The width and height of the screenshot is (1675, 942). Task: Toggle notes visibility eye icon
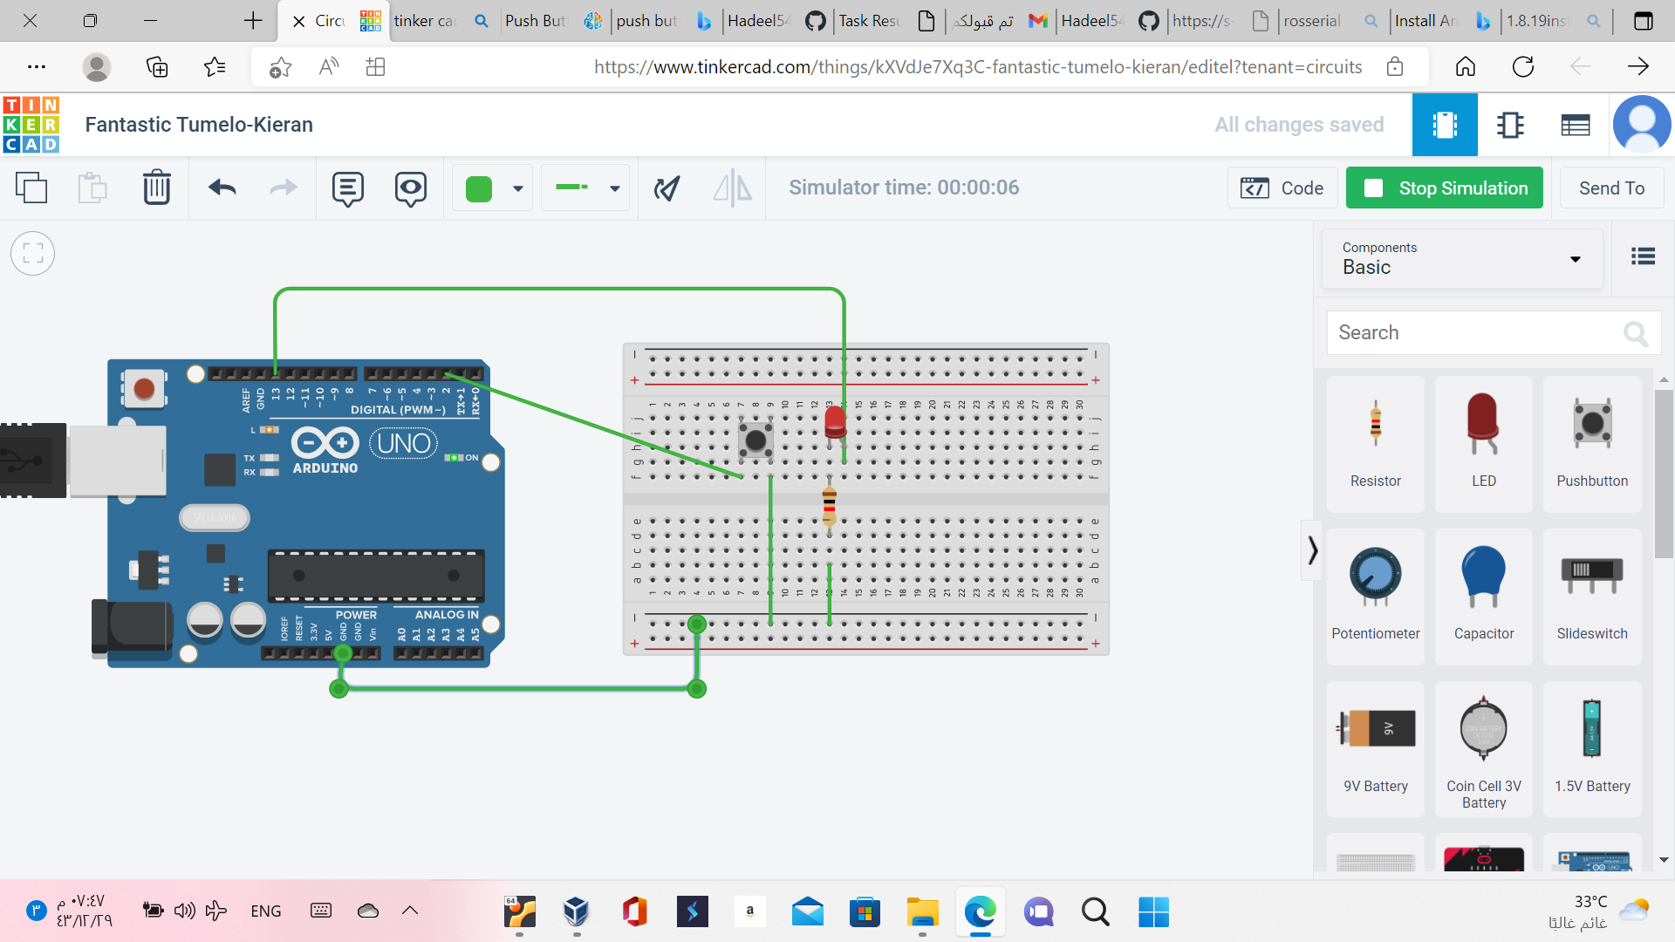[x=410, y=188]
